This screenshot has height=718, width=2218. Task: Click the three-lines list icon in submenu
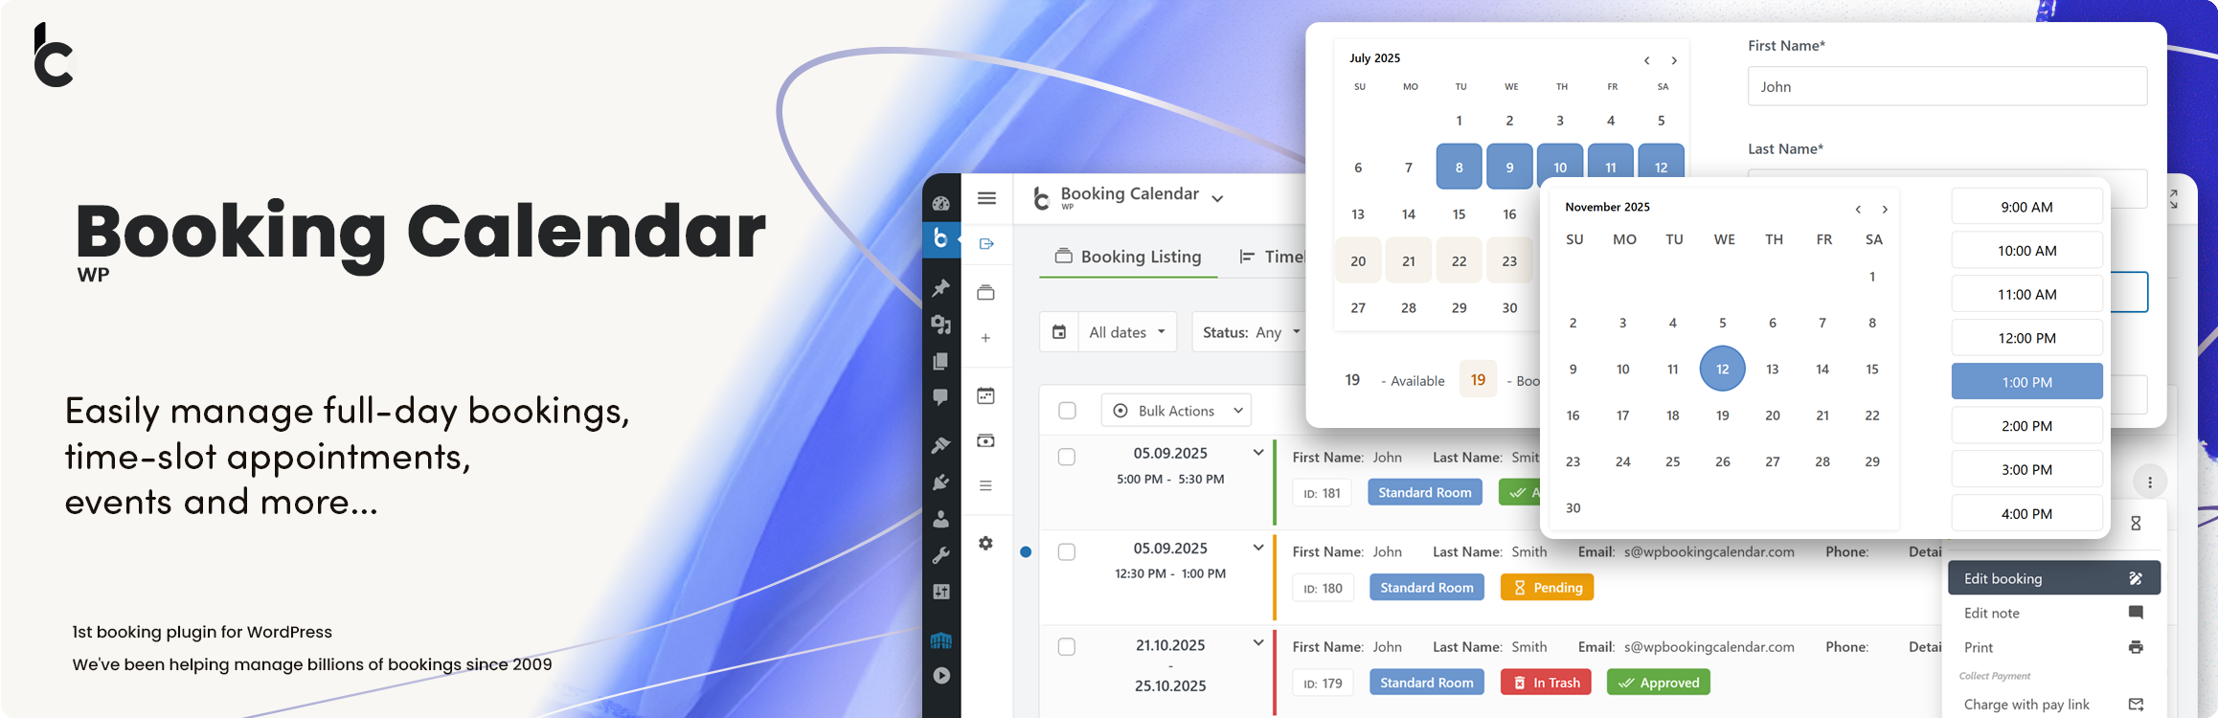pyautogui.click(x=985, y=485)
